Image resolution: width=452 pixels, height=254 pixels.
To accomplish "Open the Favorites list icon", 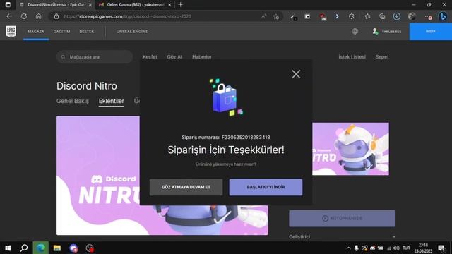I will click(367, 16).
